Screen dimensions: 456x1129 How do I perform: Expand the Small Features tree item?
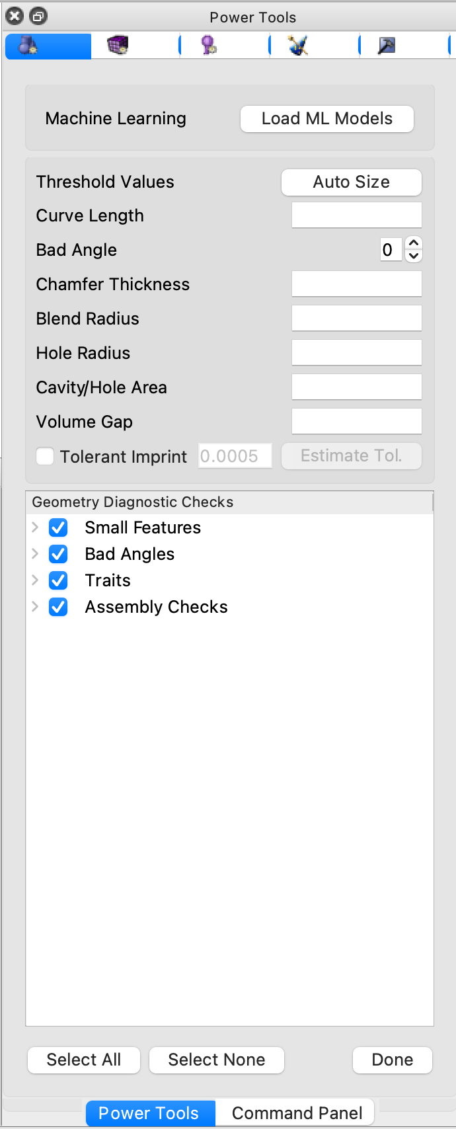click(35, 527)
